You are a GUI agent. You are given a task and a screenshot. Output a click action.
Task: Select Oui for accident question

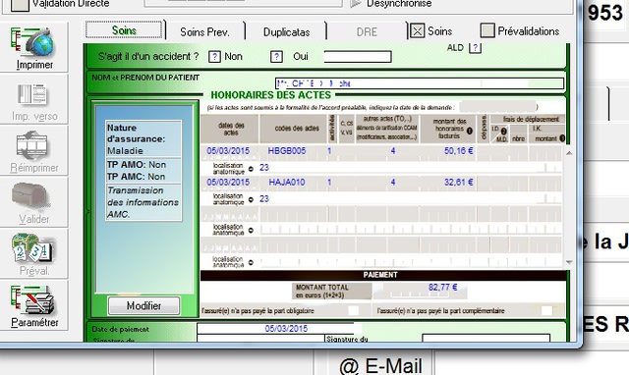click(276, 57)
